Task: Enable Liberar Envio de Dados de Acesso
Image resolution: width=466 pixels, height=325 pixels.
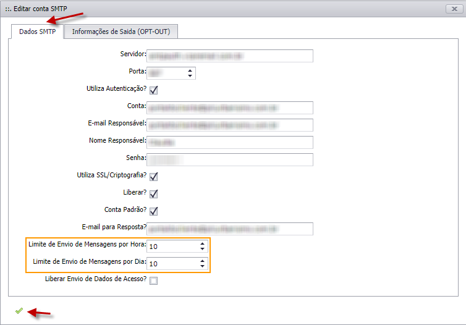Action: coord(153,281)
